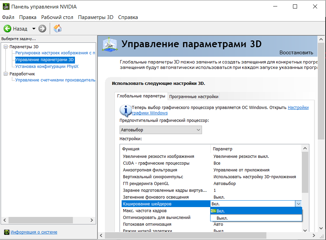The image size is (326, 240).
Task: Open the Файл menu
Action: pos(8,17)
